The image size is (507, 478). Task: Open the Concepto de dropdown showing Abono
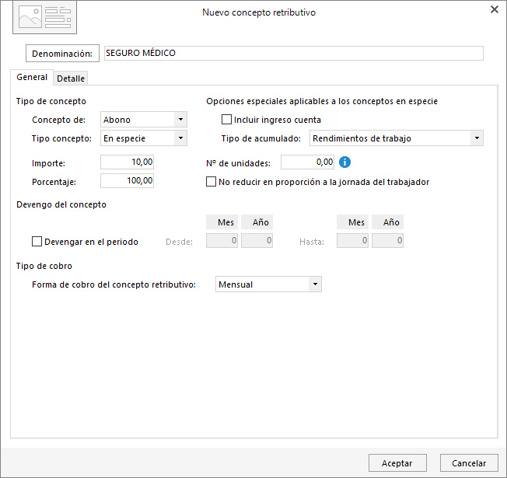point(144,120)
